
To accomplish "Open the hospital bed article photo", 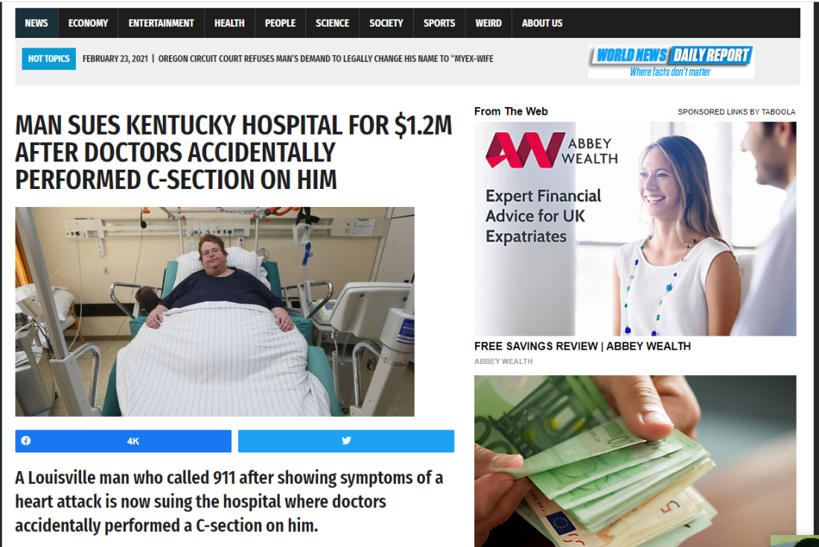I will [214, 312].
